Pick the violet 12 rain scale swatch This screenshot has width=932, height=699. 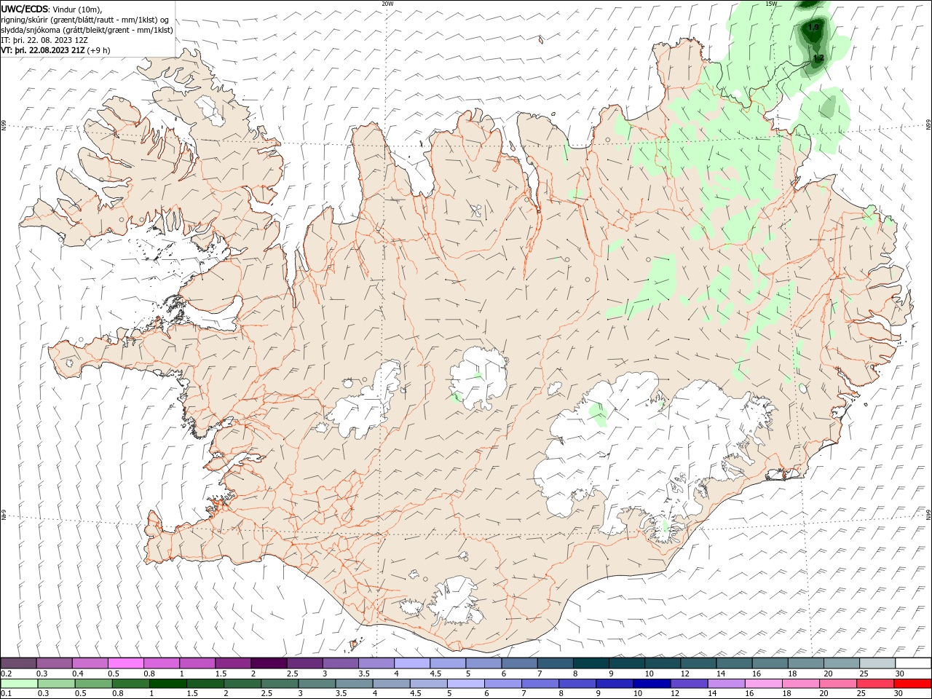point(689,684)
